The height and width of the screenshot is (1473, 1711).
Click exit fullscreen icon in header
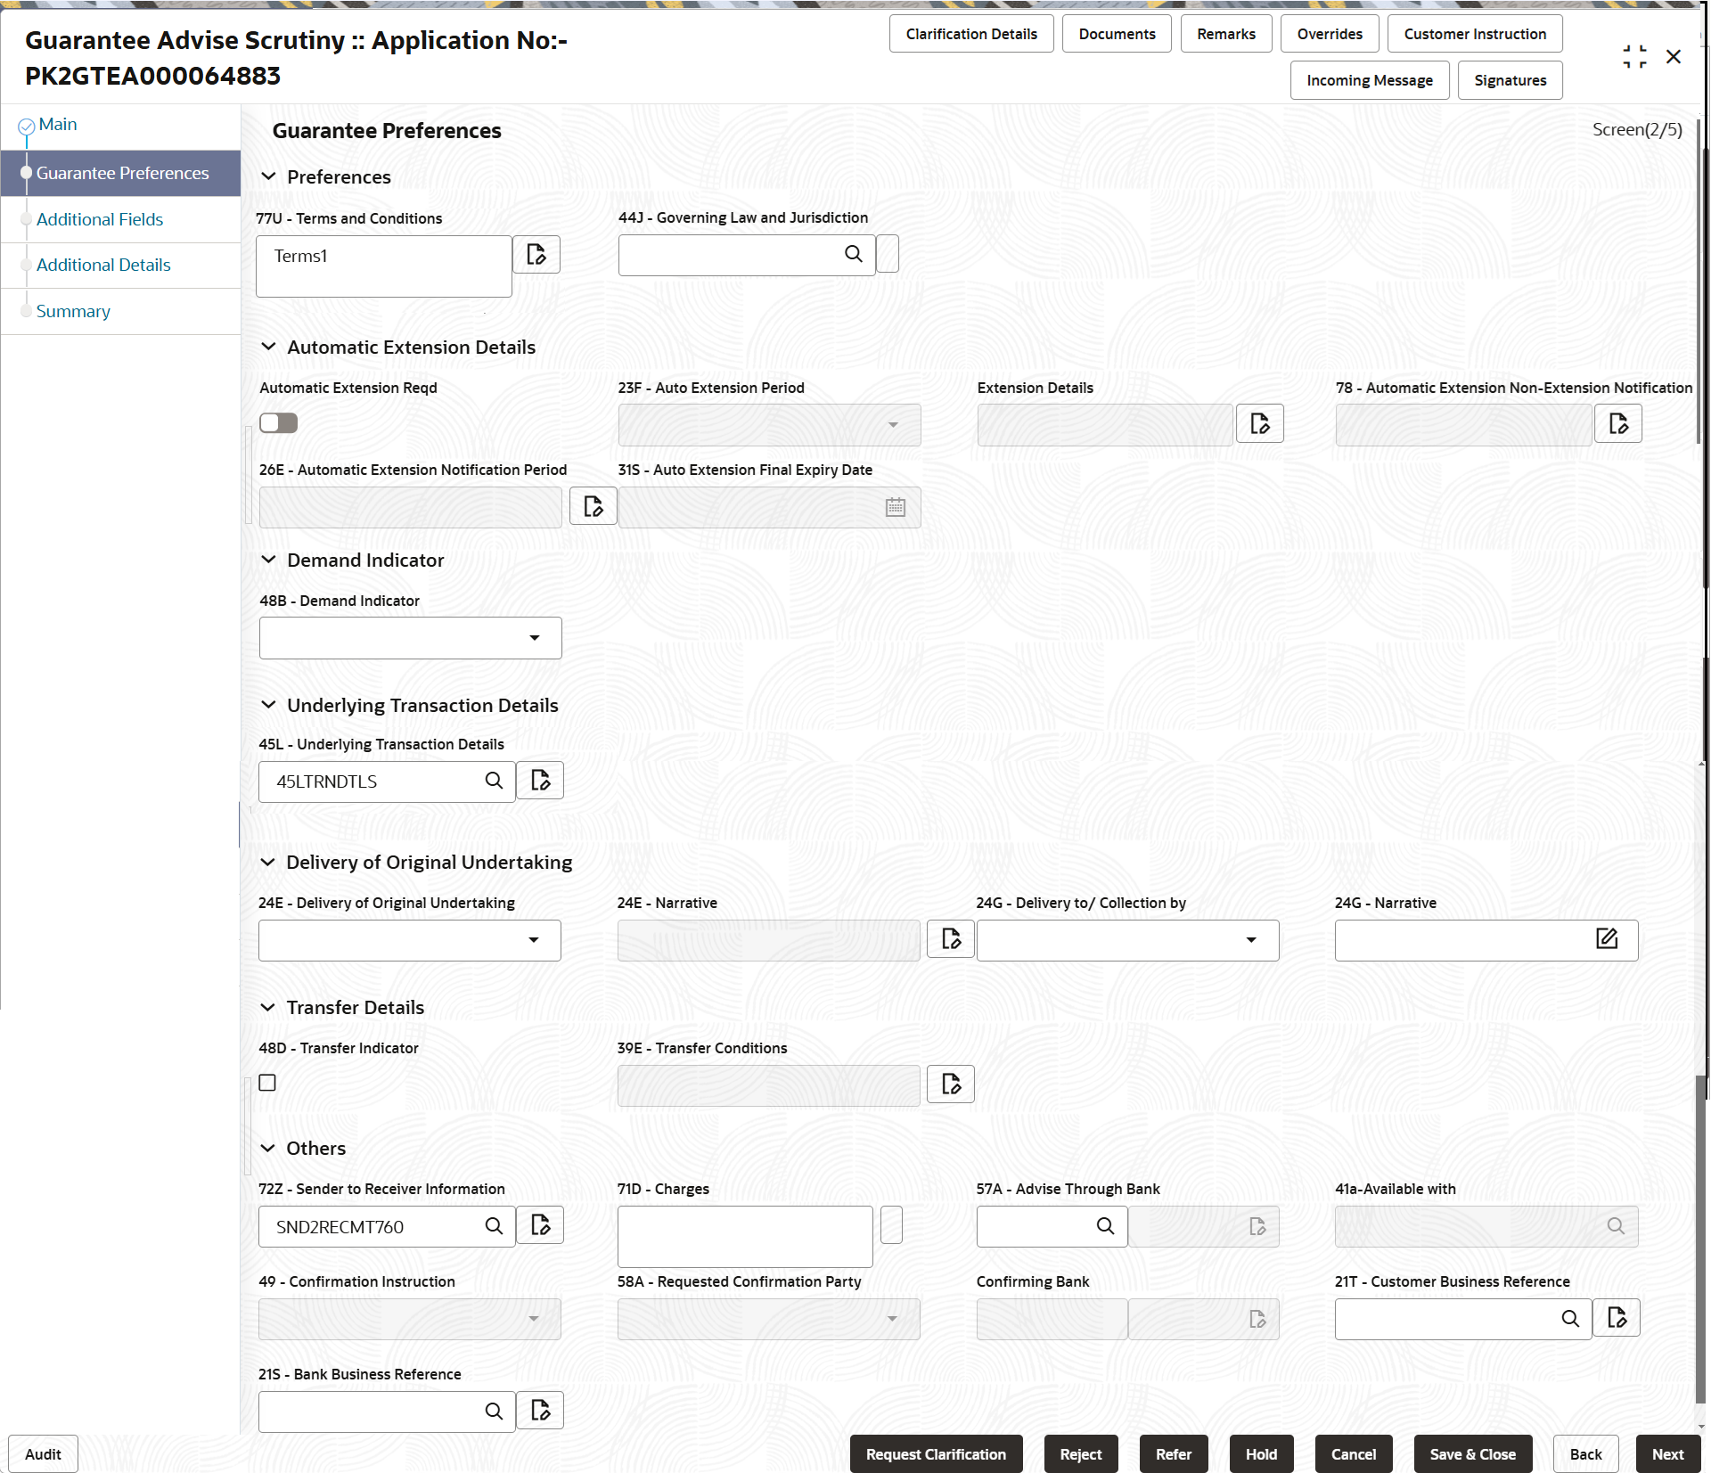[x=1634, y=57]
